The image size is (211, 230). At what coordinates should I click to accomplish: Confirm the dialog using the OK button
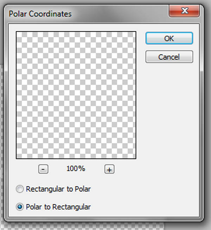click(x=169, y=38)
